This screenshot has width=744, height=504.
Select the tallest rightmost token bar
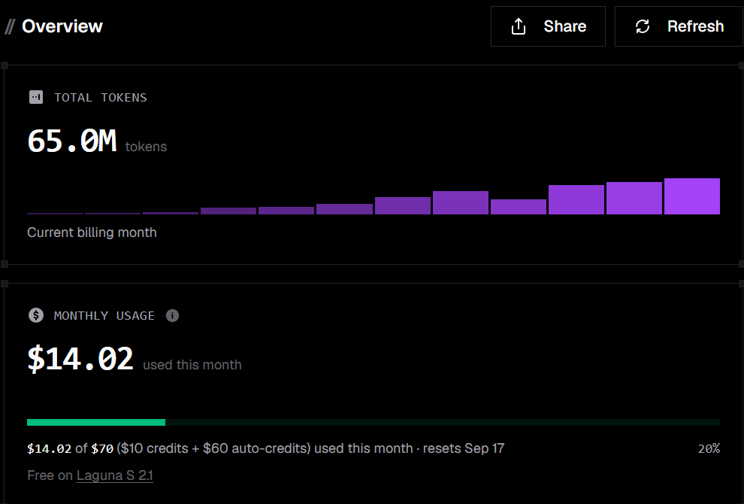(692, 196)
